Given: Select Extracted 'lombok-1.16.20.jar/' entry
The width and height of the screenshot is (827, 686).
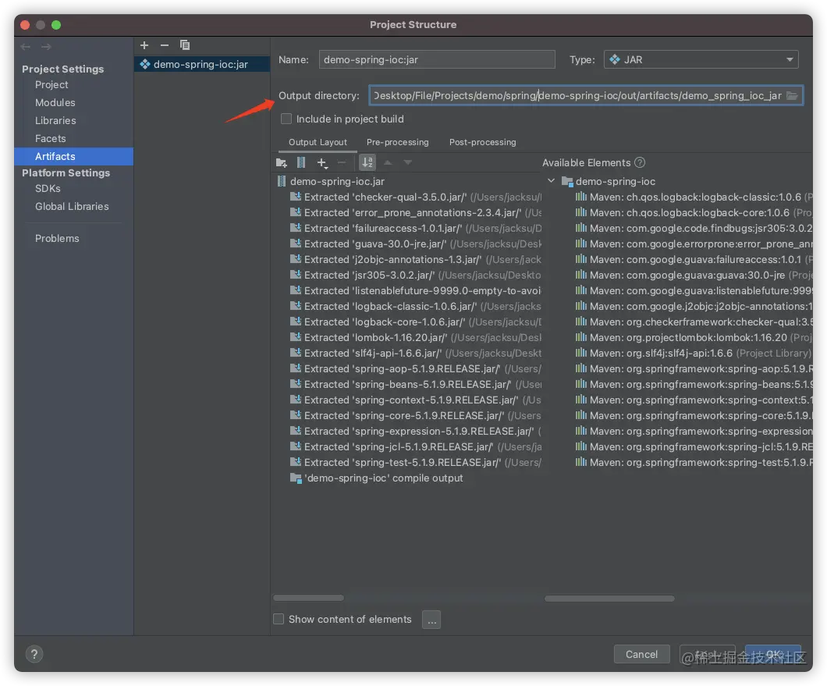Looking at the screenshot, I should coord(416,337).
